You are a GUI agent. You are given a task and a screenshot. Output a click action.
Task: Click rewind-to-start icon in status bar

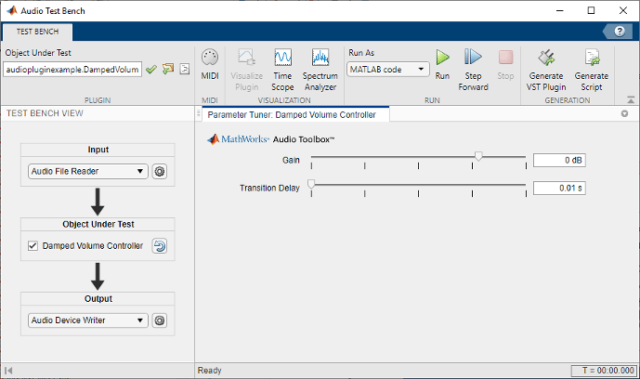click(x=8, y=371)
